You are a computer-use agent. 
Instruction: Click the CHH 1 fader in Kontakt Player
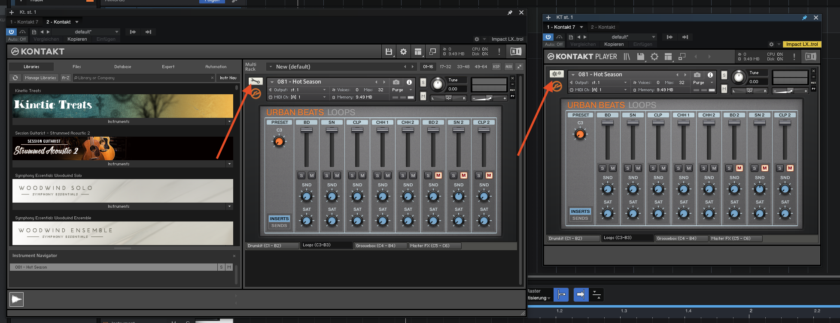tap(683, 123)
